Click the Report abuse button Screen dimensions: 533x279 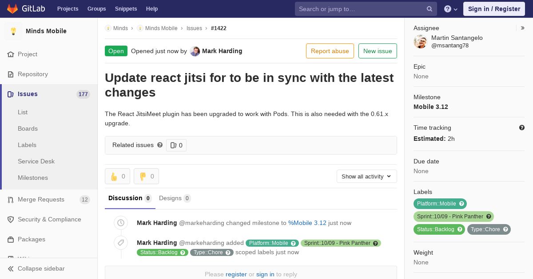(x=330, y=51)
